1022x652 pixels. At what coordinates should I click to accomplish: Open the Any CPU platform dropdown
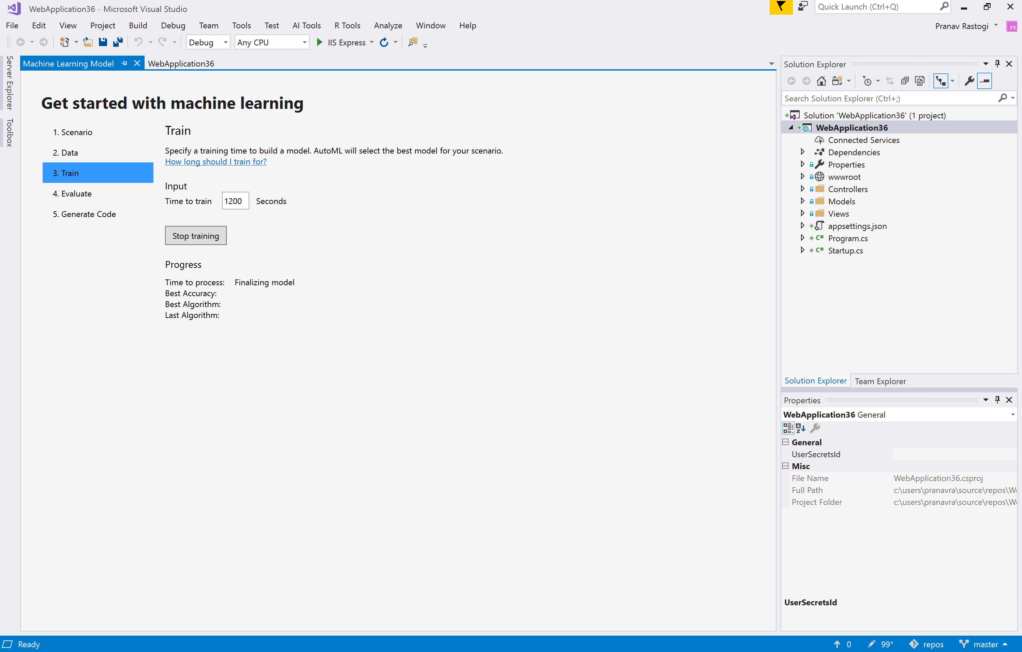[x=272, y=42]
